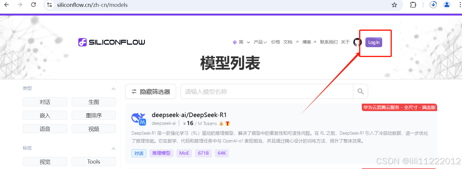Viewport: 462px width, 169px height.
Task: Click the gift icon beside M Tokens
Action: pyautogui.click(x=227, y=124)
